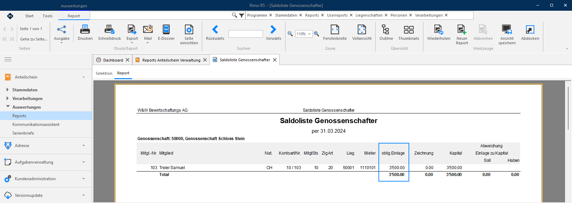The height and width of the screenshot is (203, 572).
Task: Open the 110% zoom level dropdown
Action: [310, 34]
